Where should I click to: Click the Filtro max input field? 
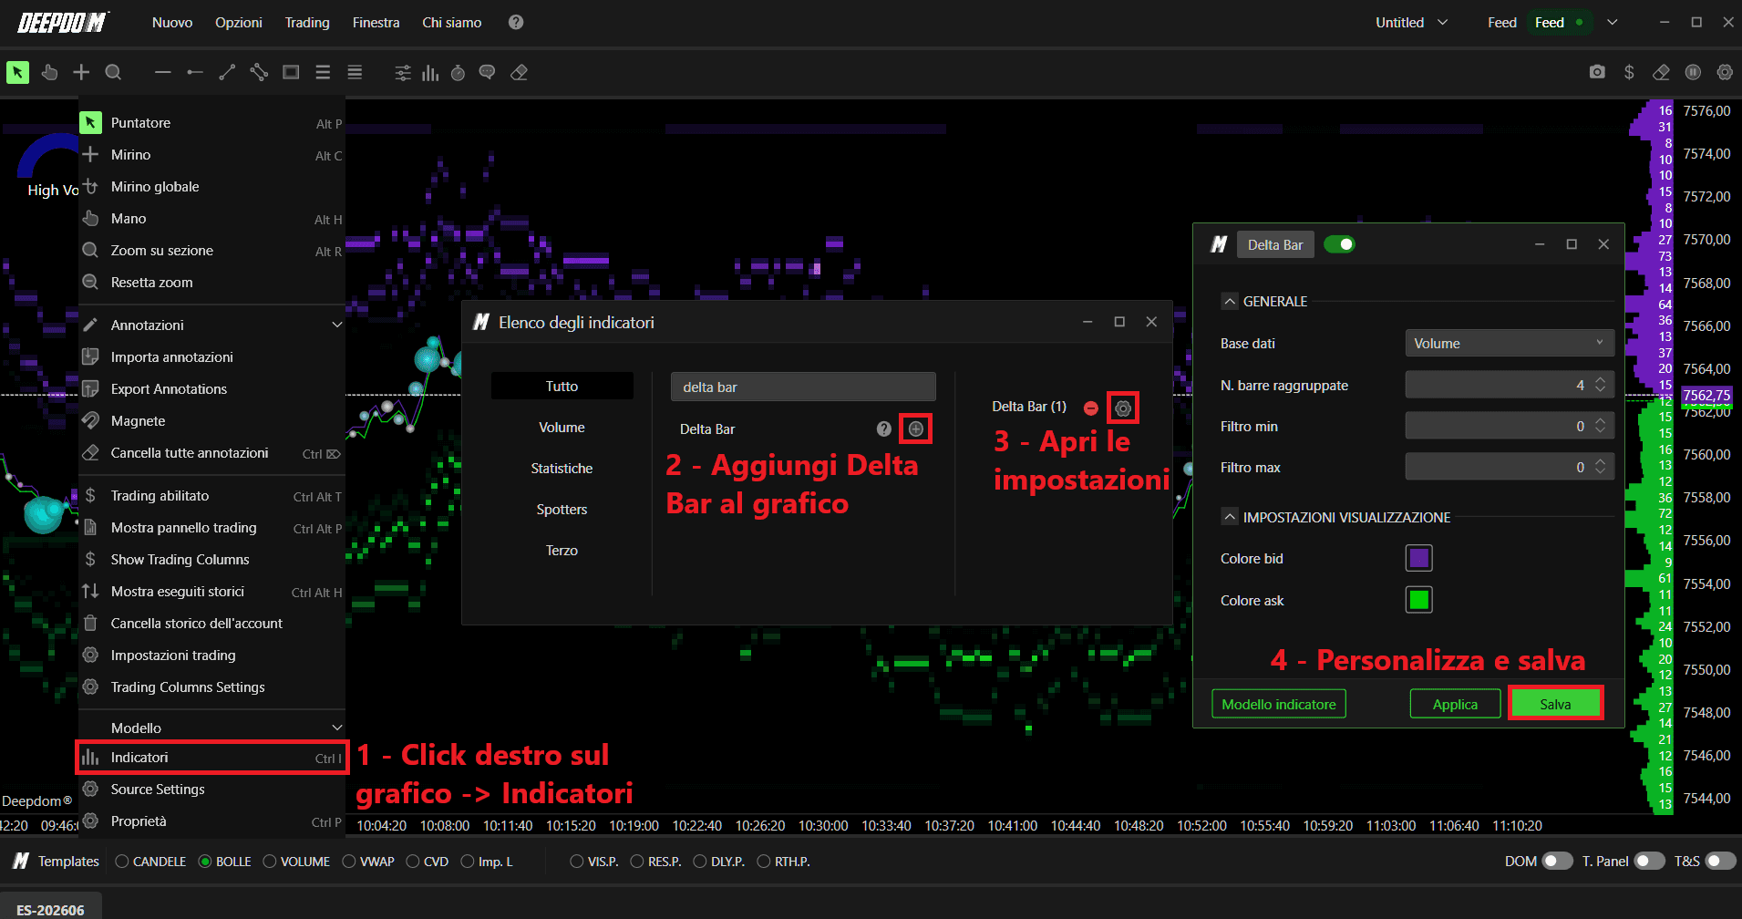(1510, 467)
